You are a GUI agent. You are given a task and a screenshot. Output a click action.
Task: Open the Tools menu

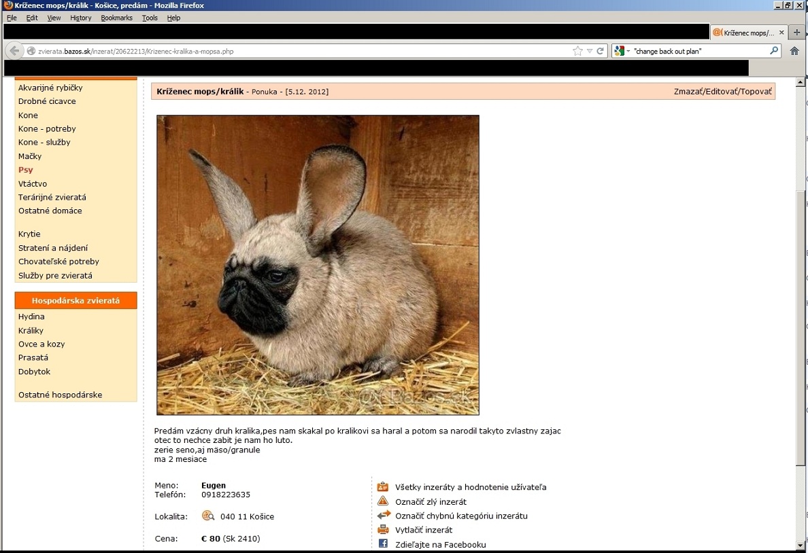pyautogui.click(x=150, y=18)
